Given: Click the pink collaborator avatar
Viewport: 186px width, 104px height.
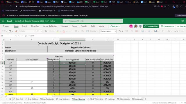Looking at the screenshot, I should [x=131, y=26].
